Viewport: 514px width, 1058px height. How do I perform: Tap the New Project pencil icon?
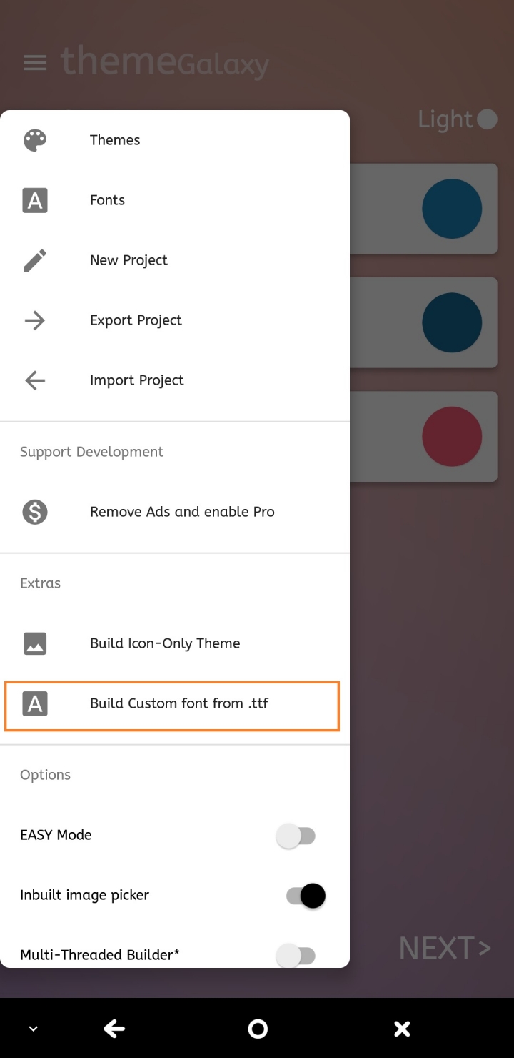(x=35, y=260)
